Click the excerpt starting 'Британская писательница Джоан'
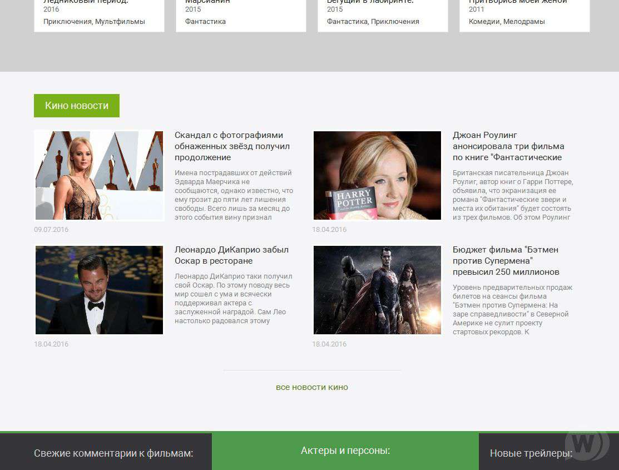The image size is (619, 470). [513, 195]
